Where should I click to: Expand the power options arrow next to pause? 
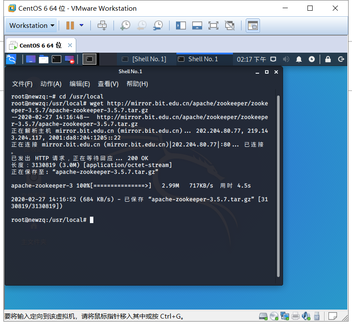coord(81,25)
